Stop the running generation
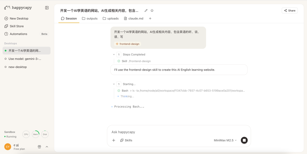The height and width of the screenshot is (154, 307). (x=244, y=140)
